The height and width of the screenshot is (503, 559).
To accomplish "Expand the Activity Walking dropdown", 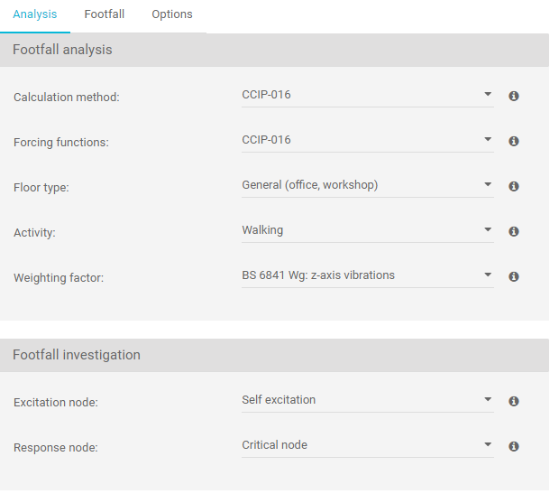I will point(367,230).
